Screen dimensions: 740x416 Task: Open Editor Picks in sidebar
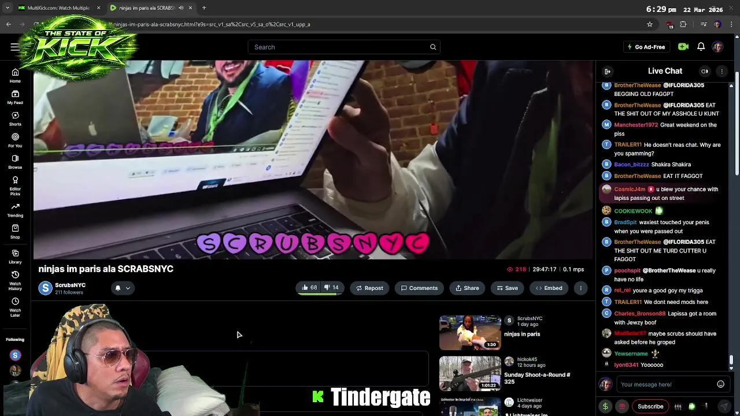point(15,185)
